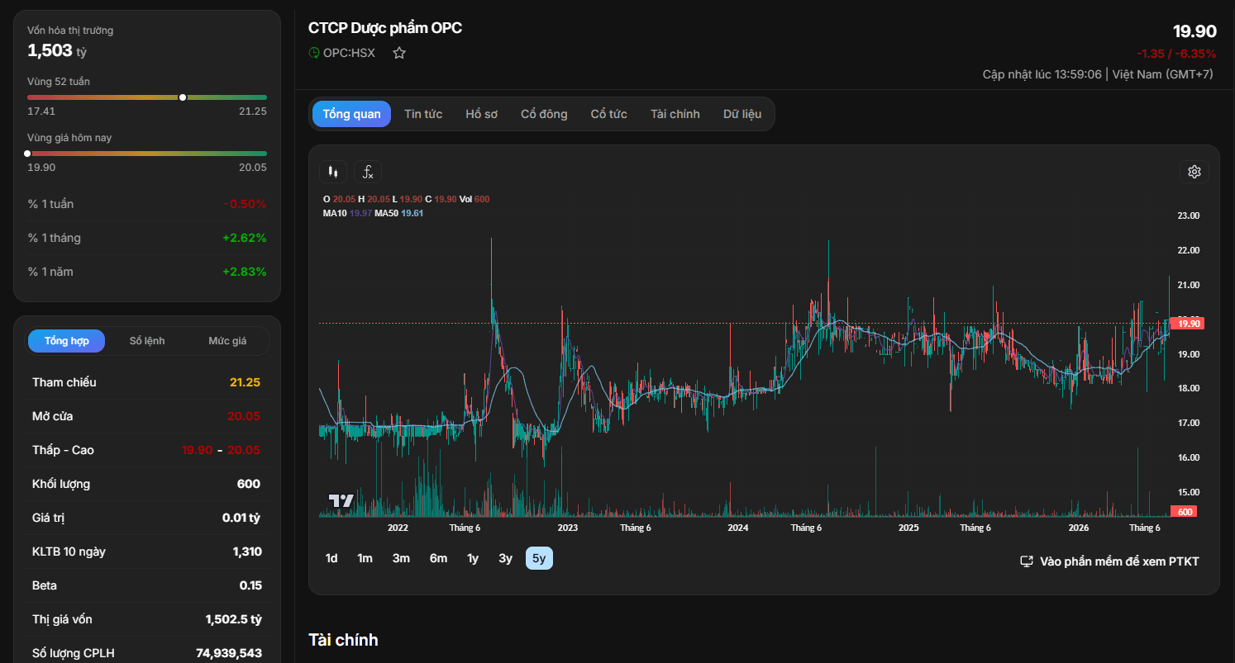
Task: Open the Dữ liệu tab
Action: (742, 114)
